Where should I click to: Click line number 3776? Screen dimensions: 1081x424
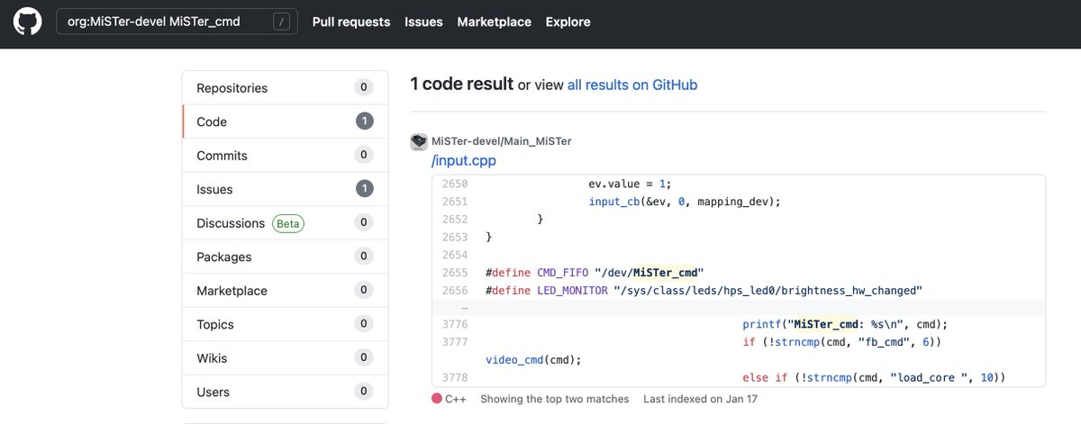(x=455, y=324)
